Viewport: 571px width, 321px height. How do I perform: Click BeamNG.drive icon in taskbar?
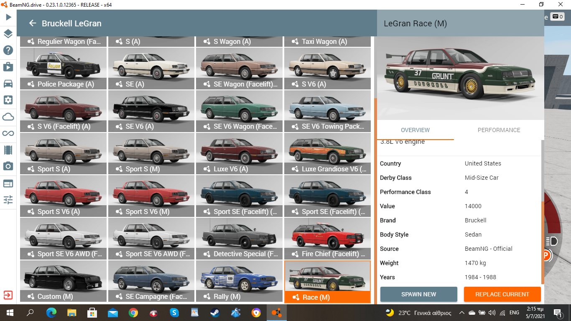tap(277, 313)
